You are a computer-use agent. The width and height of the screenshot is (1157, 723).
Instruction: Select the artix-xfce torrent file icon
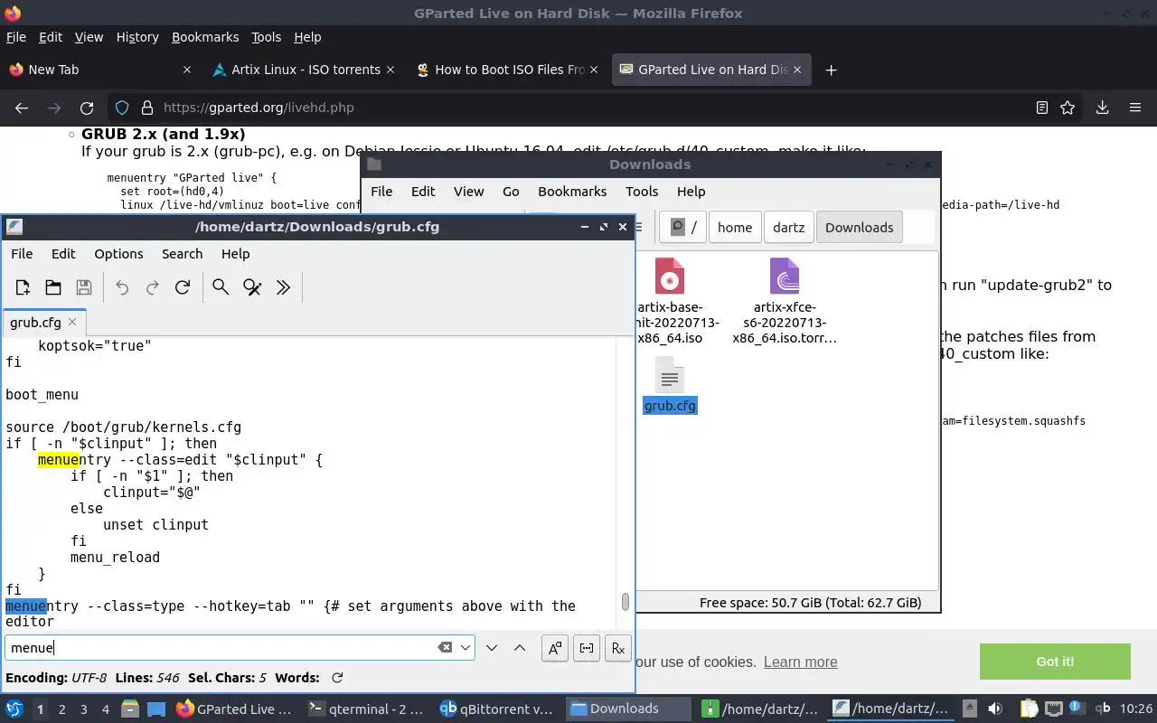point(784,277)
